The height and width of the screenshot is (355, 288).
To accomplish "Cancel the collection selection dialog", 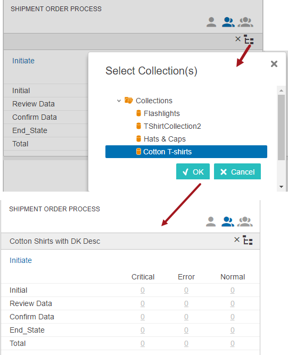I will click(237, 171).
